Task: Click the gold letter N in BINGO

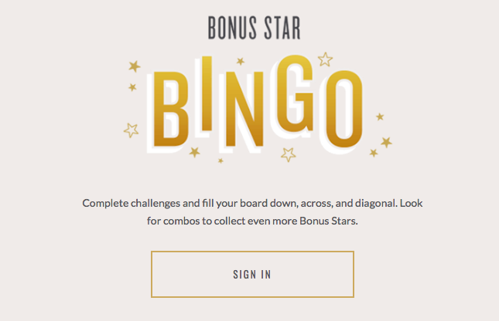Action: pyautogui.click(x=247, y=108)
